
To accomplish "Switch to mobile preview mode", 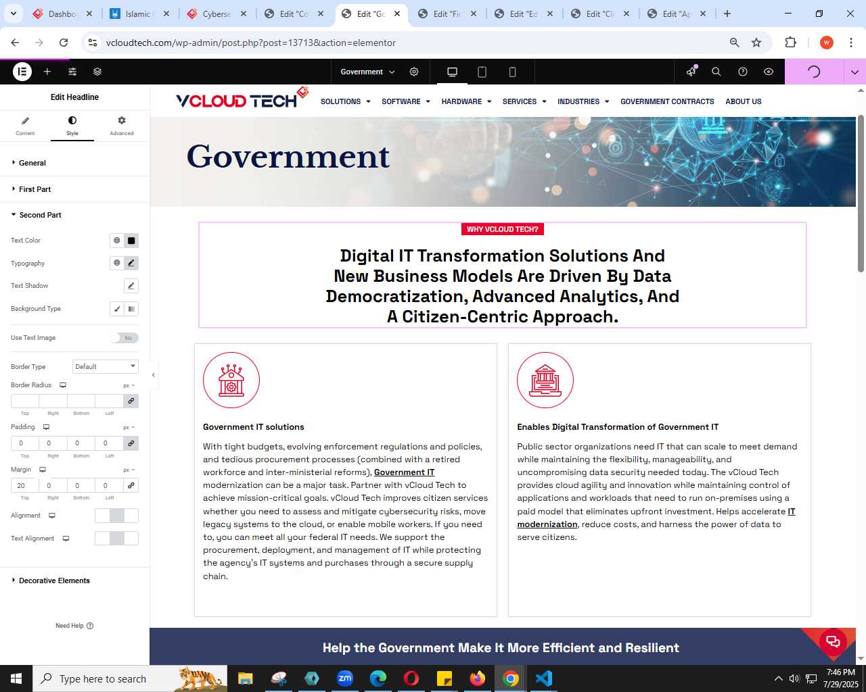I will [512, 72].
